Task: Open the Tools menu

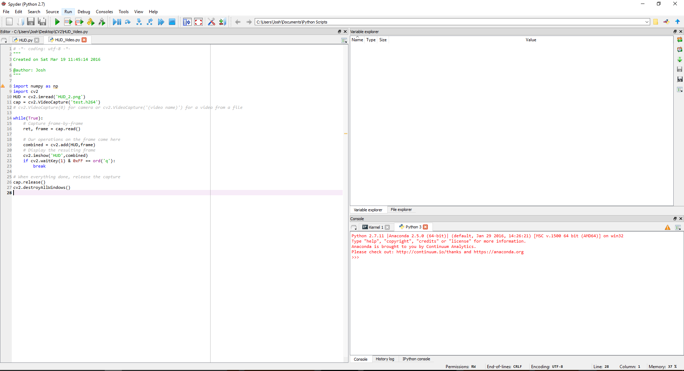Action: [x=124, y=12]
